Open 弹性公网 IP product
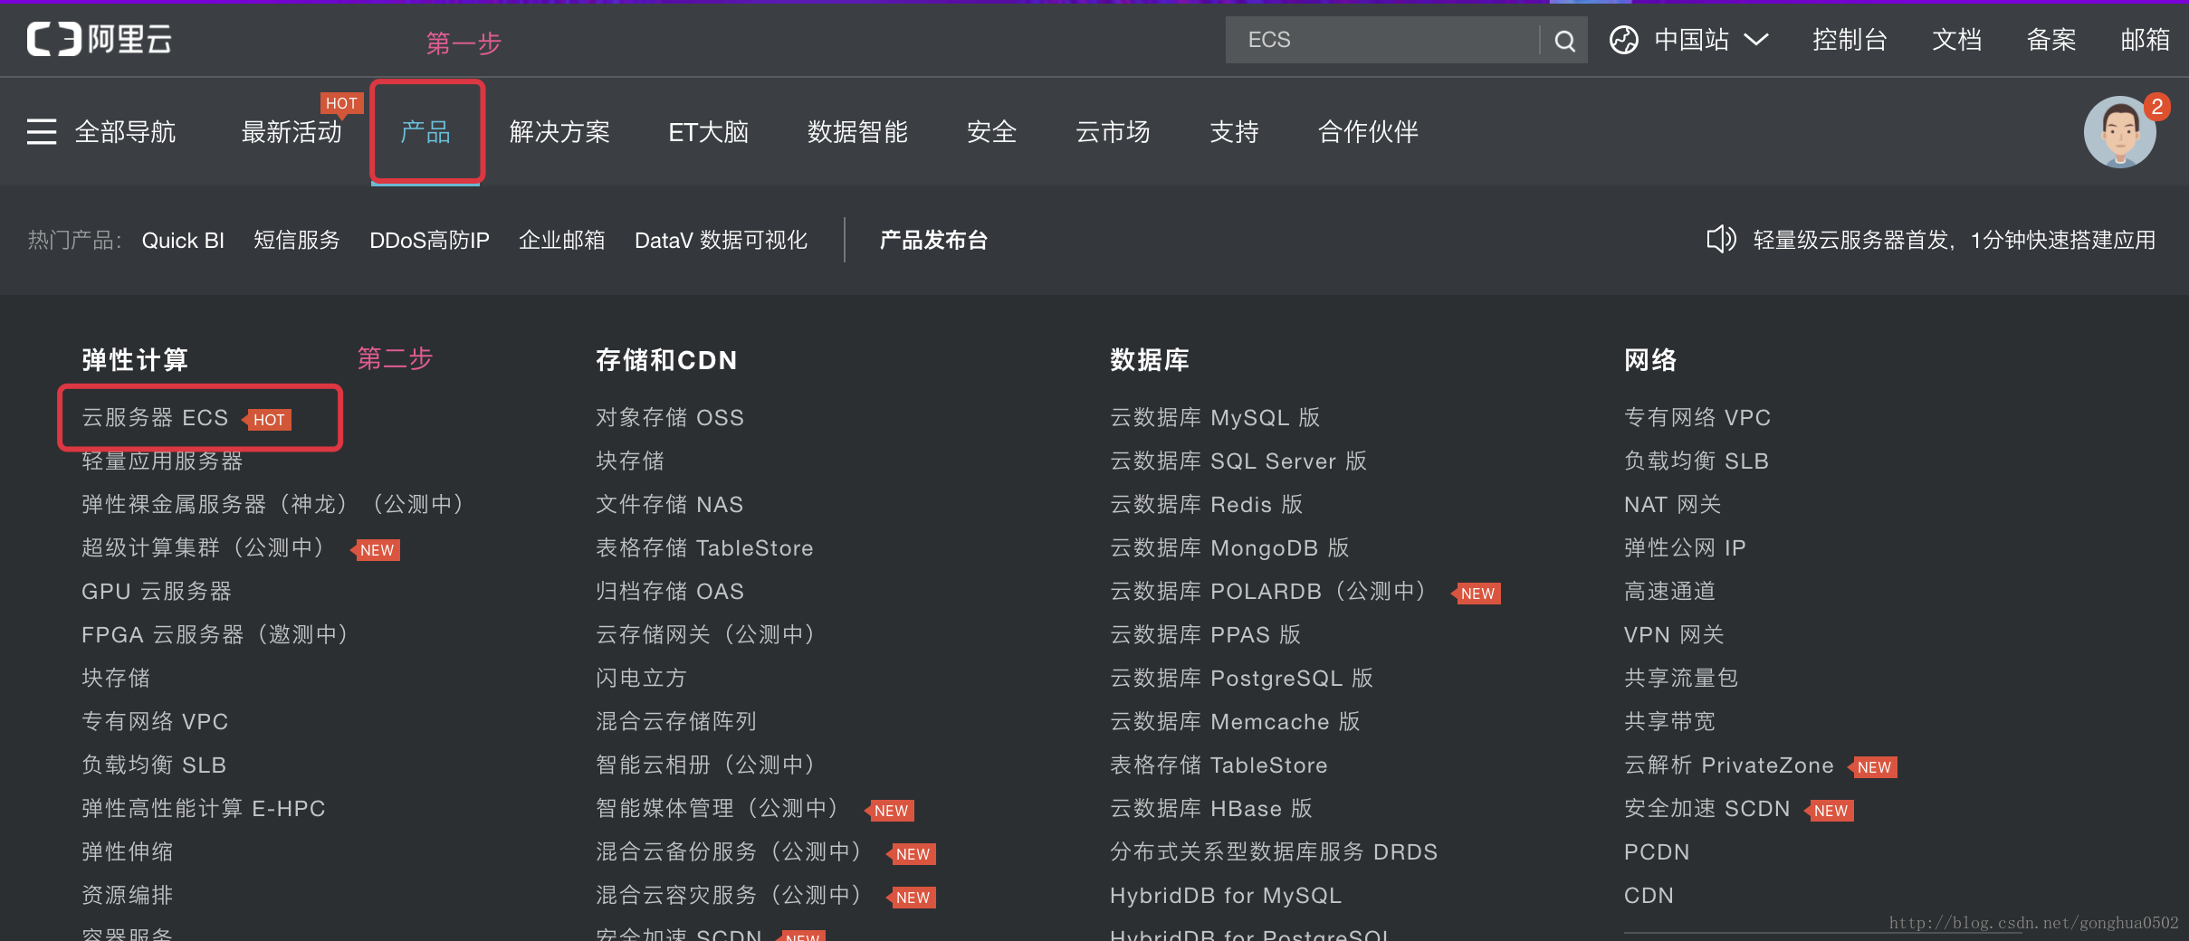Viewport: 2189px width, 941px height. 1685,547
